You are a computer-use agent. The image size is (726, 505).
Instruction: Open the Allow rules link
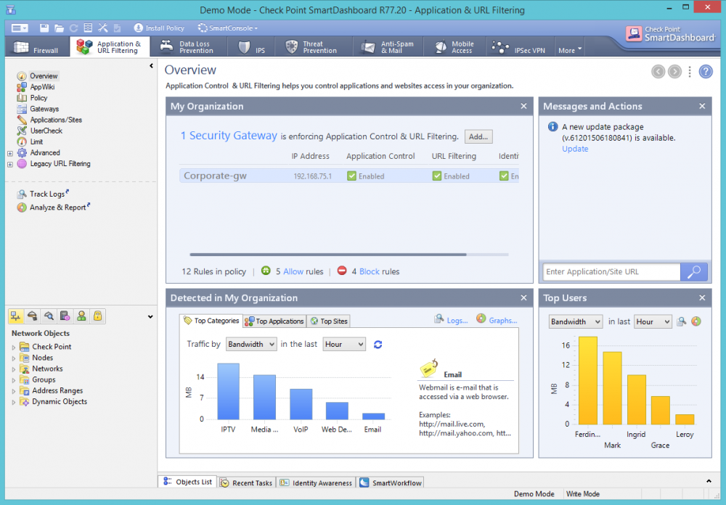(x=293, y=271)
